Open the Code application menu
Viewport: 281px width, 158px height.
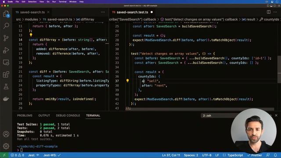click(10, 2)
